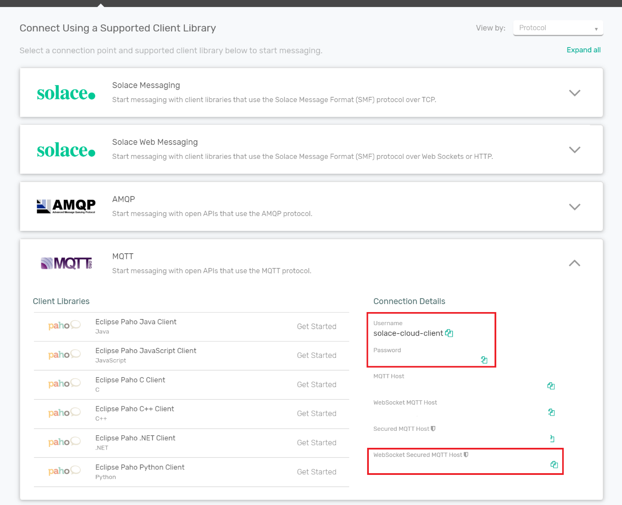
Task: Click the shield icon beside WebSocket Secured MQTT Host
Action: [466, 455]
